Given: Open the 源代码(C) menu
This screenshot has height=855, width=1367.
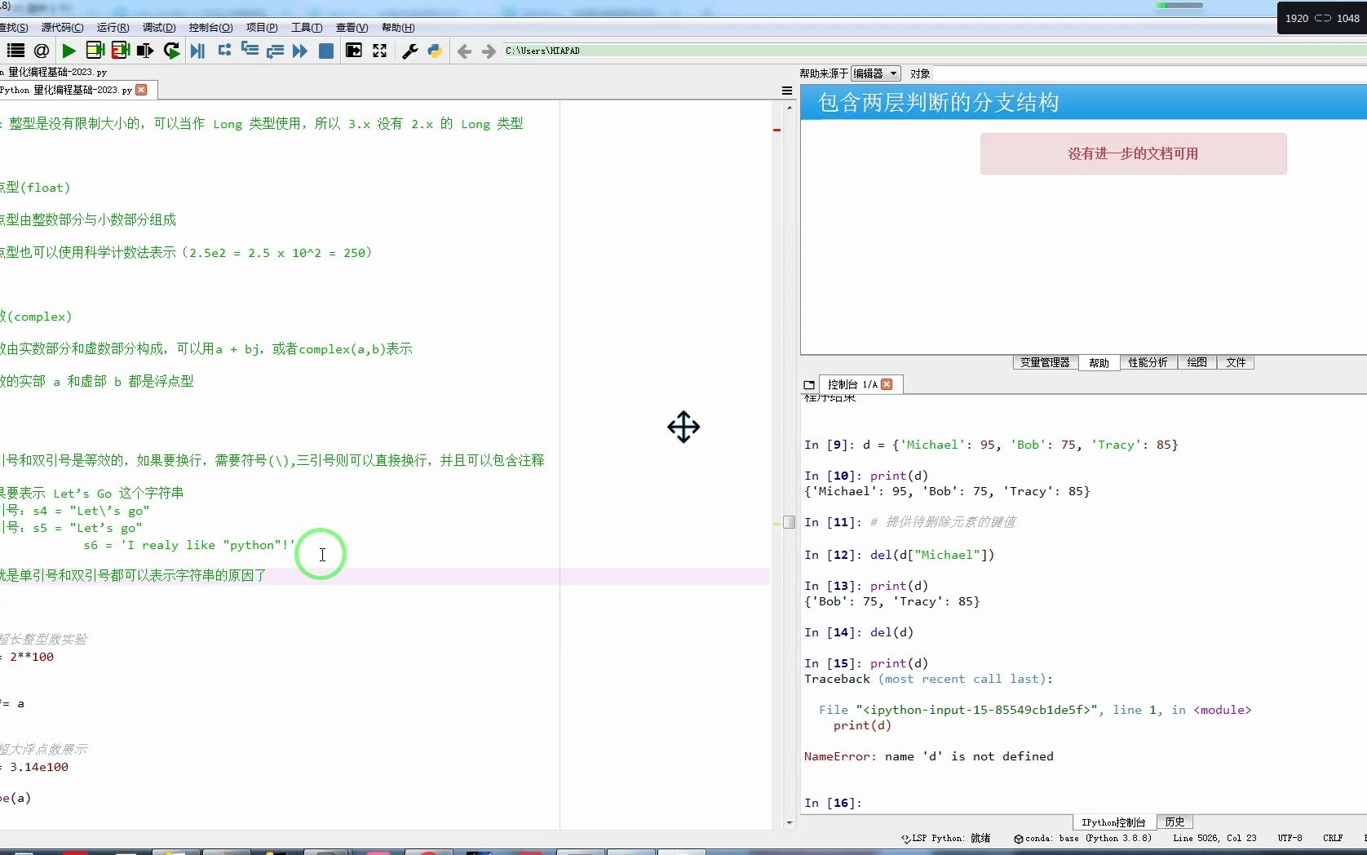Looking at the screenshot, I should 63,28.
